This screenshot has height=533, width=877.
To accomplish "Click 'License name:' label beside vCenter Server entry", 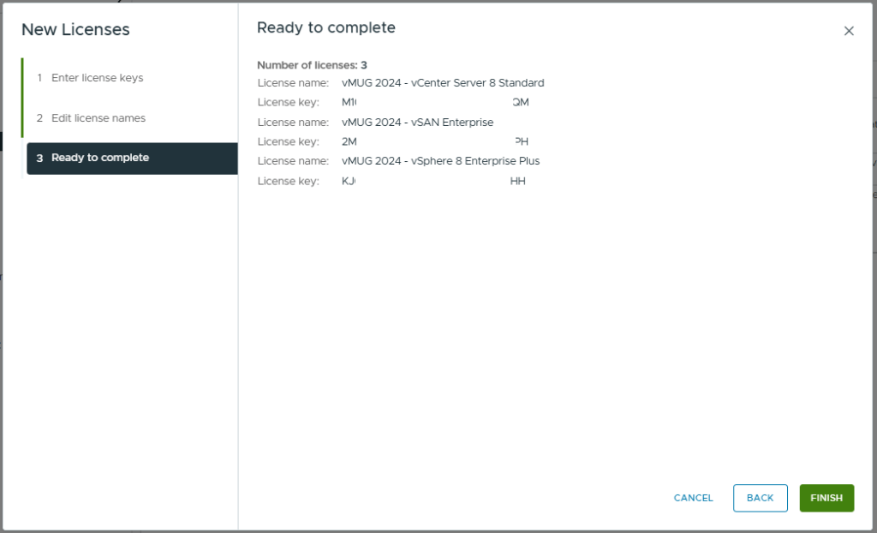I will tap(293, 83).
